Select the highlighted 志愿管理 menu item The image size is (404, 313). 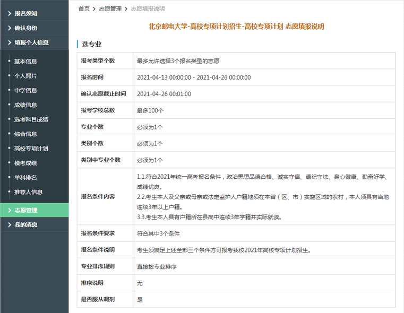[x=26, y=210]
